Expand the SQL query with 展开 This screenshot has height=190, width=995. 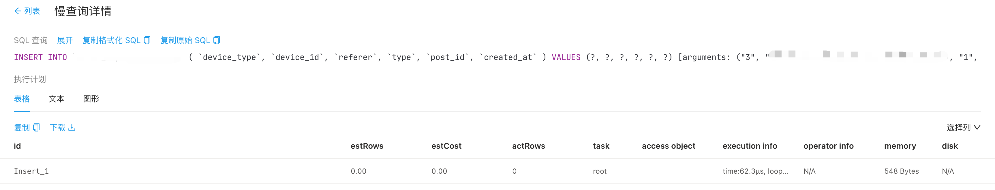(x=65, y=40)
